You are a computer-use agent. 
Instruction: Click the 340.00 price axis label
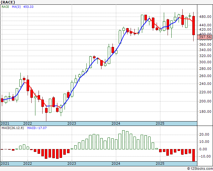tap(205, 50)
